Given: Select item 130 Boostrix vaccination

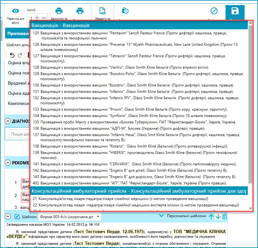Looking at the screenshot, I should point(139,85).
